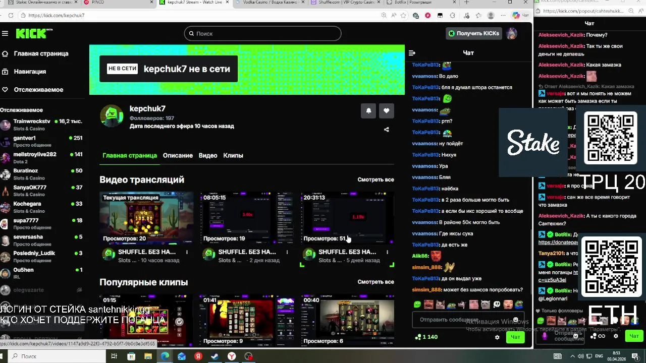Share the kepchuk7 channel
The height and width of the screenshot is (363, 646).
tap(387, 130)
